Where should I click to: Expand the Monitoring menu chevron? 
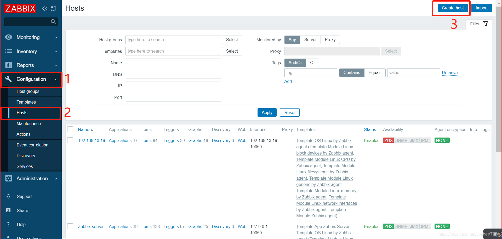(56, 38)
